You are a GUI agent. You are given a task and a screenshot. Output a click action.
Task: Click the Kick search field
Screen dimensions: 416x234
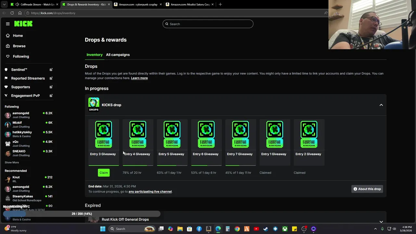(x=208, y=24)
